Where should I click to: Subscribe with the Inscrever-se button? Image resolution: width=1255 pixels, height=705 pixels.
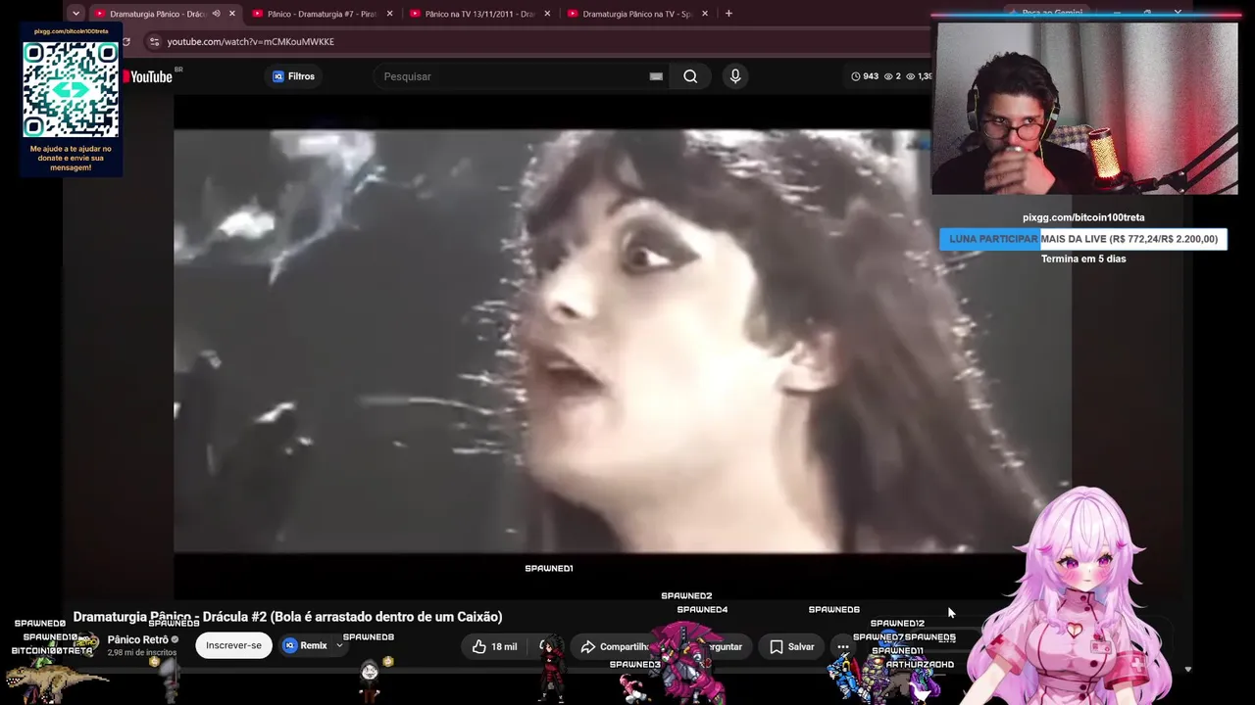pyautogui.click(x=233, y=646)
